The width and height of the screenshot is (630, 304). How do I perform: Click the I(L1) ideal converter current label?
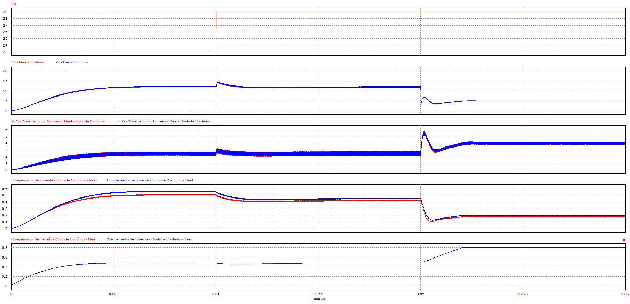pyautogui.click(x=58, y=121)
